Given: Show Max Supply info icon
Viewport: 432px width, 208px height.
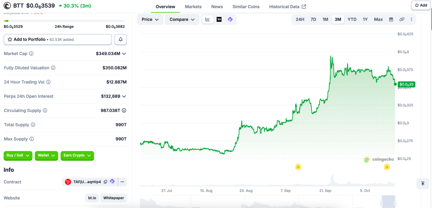Looking at the screenshot, I should (31, 139).
